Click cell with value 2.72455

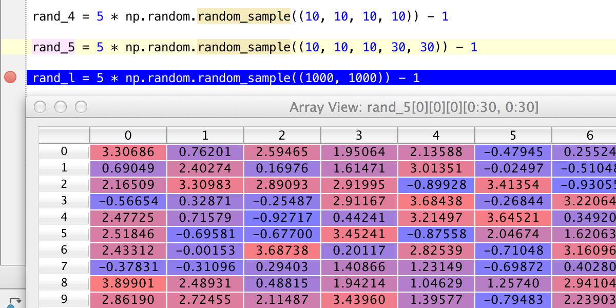tap(205, 300)
